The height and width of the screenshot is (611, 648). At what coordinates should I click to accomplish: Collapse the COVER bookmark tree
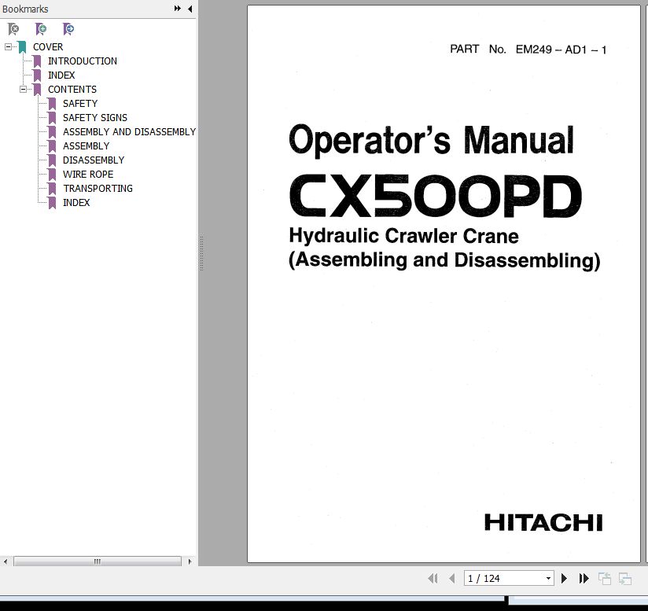pos(9,47)
